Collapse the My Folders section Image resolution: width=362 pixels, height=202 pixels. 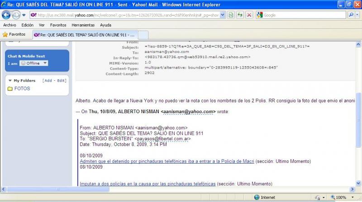coord(10,81)
